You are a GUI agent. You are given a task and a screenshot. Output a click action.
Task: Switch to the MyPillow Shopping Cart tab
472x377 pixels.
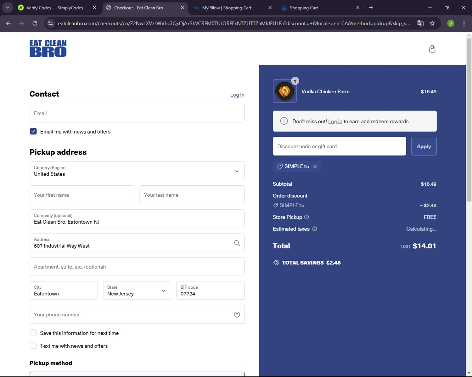227,8
